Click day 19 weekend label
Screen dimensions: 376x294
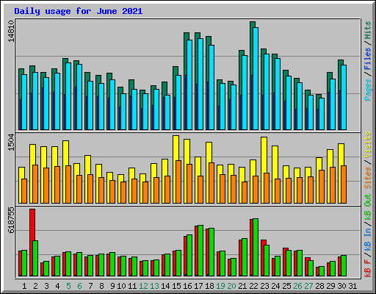[220, 286]
